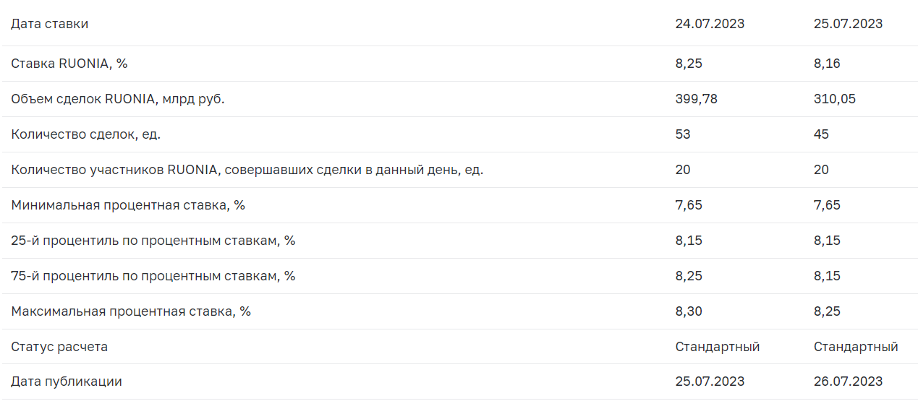
Task: Select RUONIA rate value 8,16
Action: 827,64
